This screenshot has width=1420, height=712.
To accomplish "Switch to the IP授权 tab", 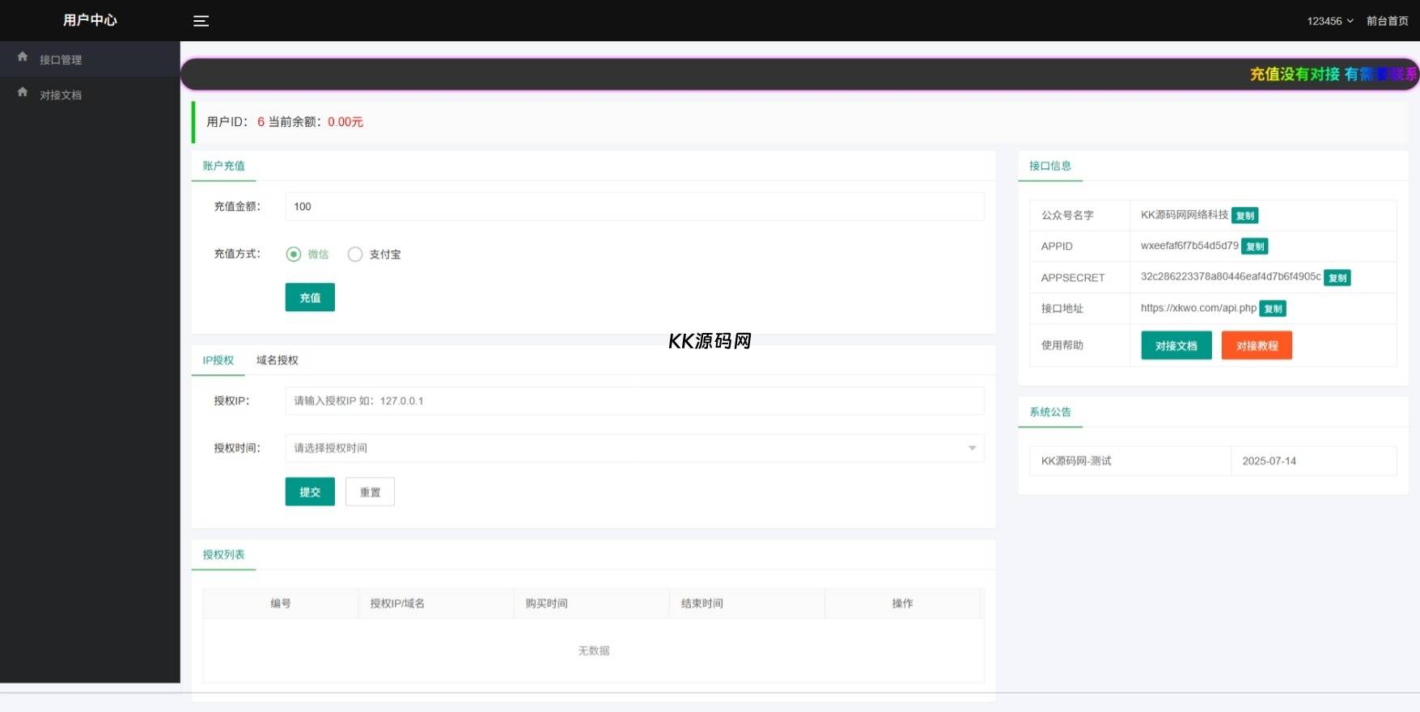I will [218, 360].
